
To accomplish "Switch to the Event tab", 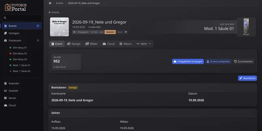I will (x=57, y=44).
